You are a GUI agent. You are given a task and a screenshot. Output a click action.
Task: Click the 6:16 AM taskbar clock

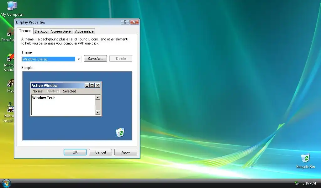pyautogui.click(x=309, y=183)
